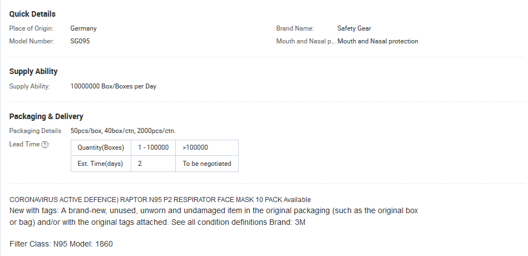Click the CORONAVIRUS ACTIVE DEFENCE description line
The height and width of the screenshot is (256, 528).
(160, 200)
